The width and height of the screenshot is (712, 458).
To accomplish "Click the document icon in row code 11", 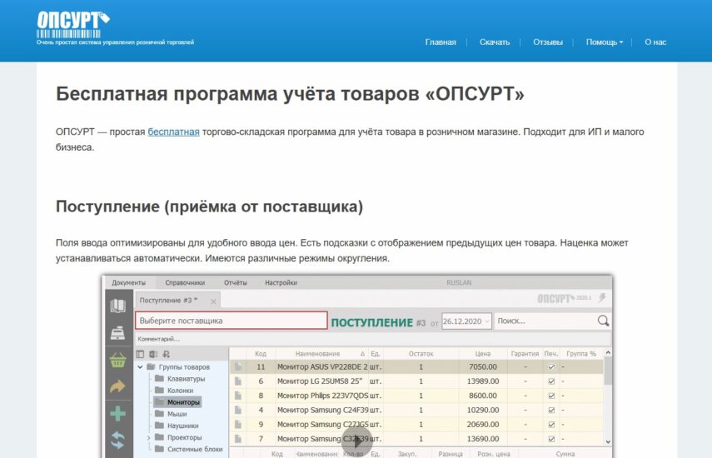I will click(238, 366).
